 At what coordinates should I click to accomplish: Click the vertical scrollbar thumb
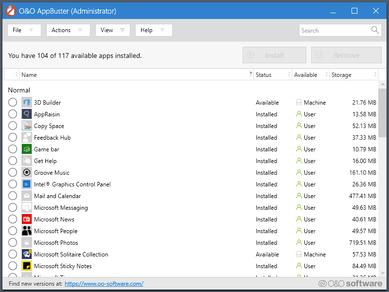pos(383,113)
